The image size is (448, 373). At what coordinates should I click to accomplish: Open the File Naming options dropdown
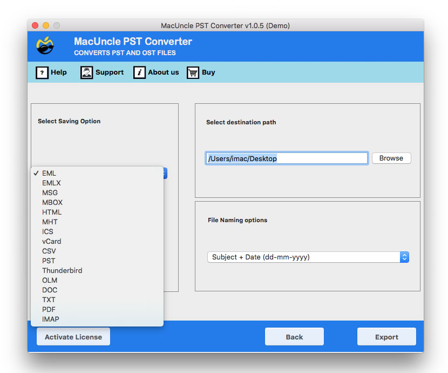tap(308, 257)
